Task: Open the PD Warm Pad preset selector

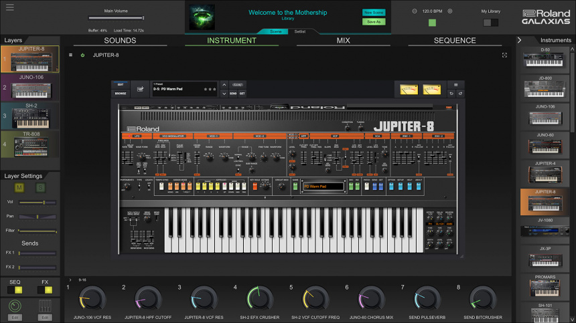Action: click(184, 89)
